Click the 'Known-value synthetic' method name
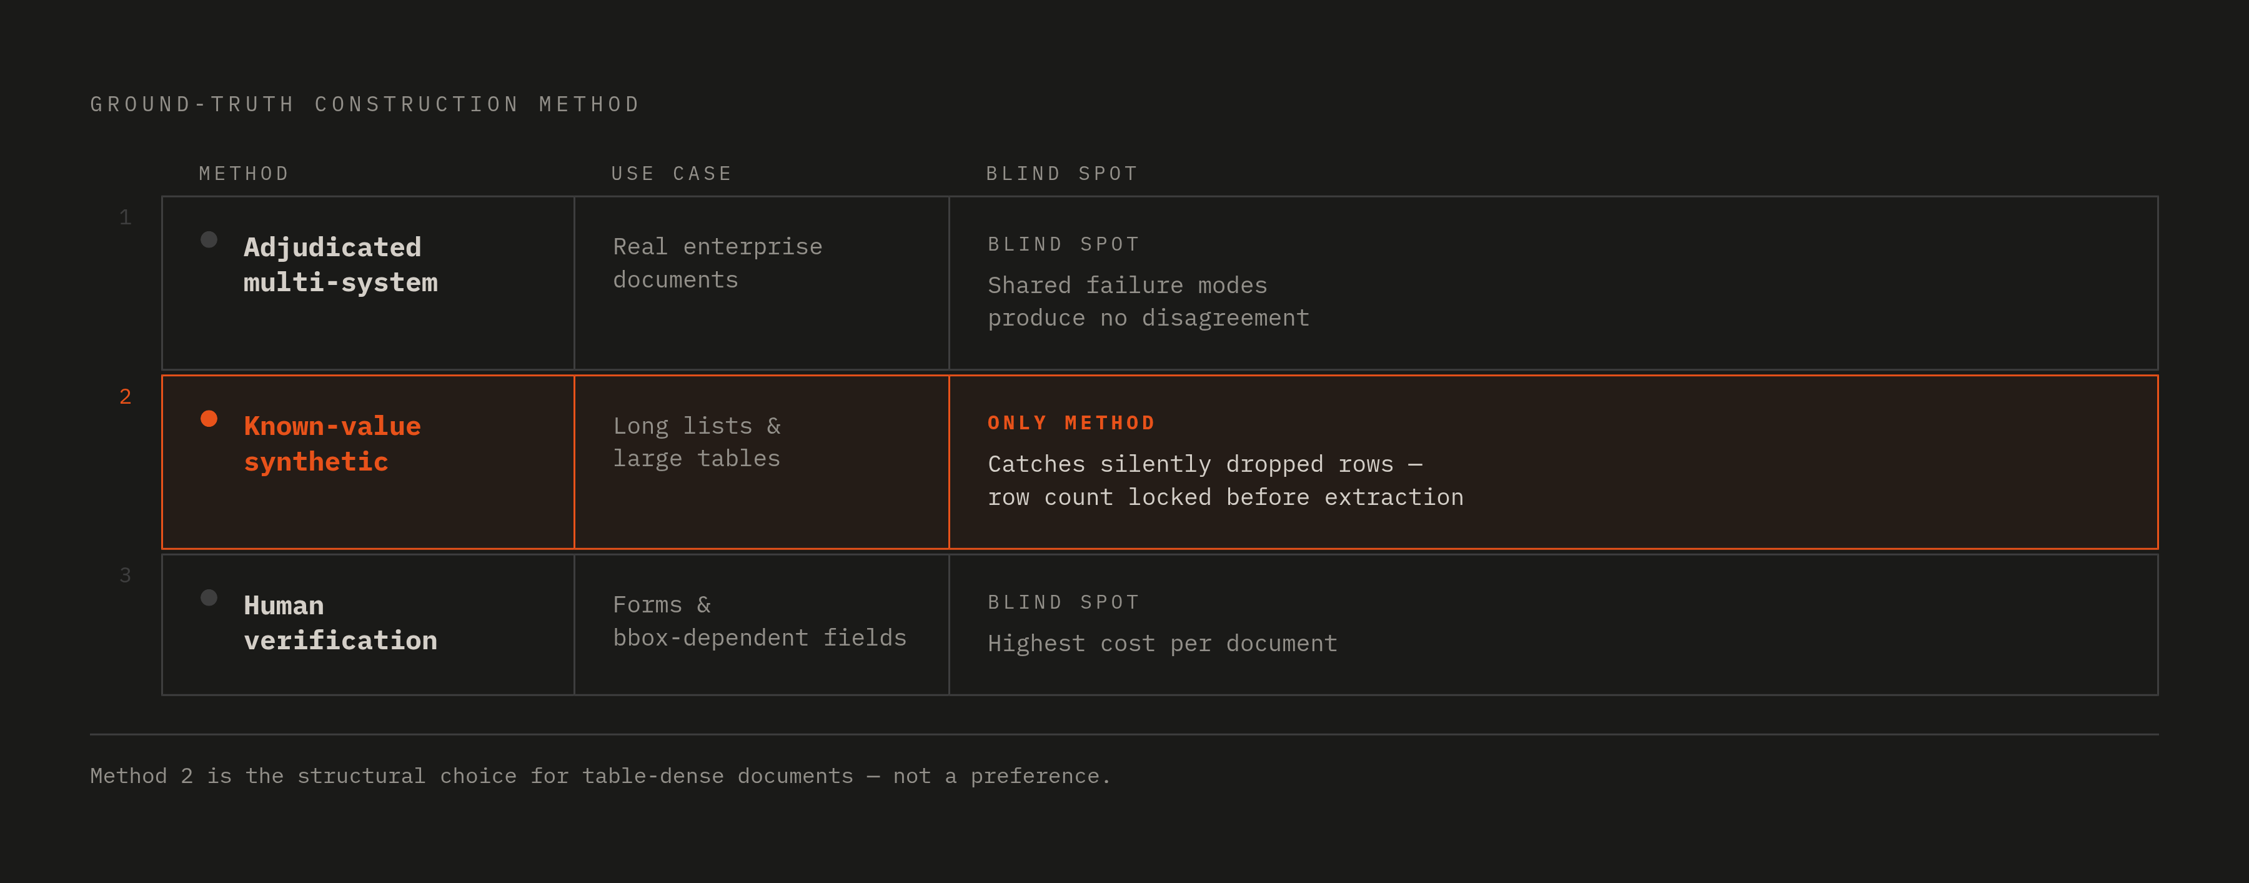The width and height of the screenshot is (2249, 883). click(x=332, y=444)
